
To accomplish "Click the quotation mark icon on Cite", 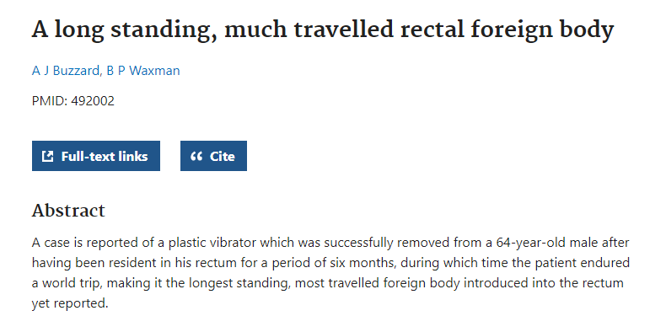I will coord(196,156).
